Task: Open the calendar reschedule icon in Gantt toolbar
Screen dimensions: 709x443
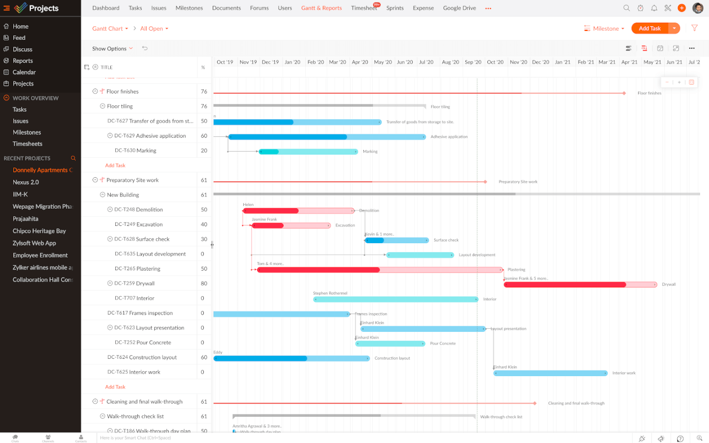Action: [x=660, y=48]
